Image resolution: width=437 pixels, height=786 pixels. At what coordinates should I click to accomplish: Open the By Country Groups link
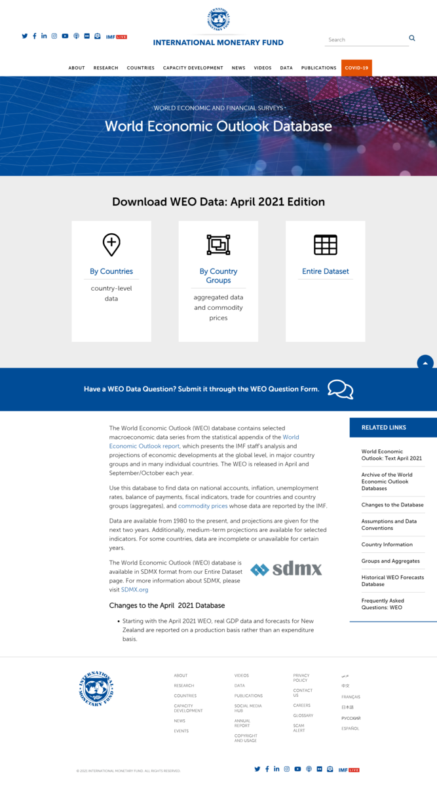(x=218, y=276)
